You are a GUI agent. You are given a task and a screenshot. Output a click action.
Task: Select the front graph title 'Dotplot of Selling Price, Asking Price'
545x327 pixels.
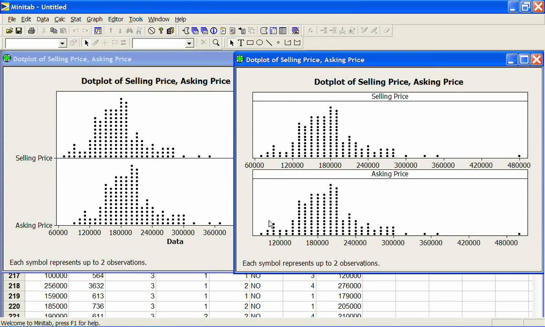[389, 82]
